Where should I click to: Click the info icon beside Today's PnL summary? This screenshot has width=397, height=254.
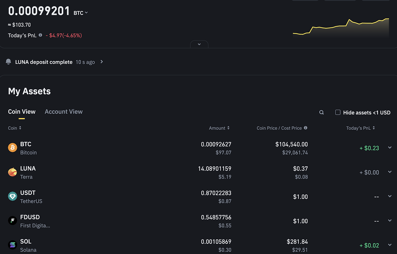(x=40, y=35)
